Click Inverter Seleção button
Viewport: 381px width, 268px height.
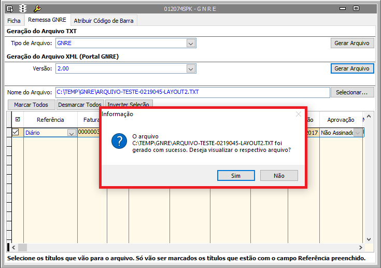pyautogui.click(x=129, y=104)
